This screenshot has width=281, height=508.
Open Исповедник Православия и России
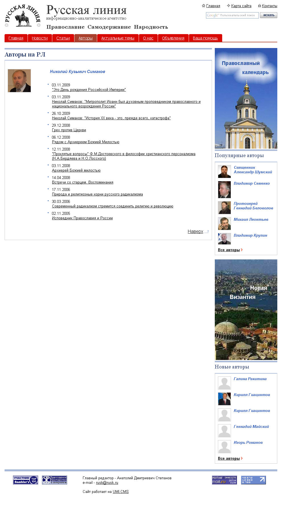[x=82, y=218]
